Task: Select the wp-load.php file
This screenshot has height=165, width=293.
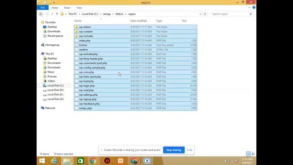Action: pyautogui.click(x=136, y=81)
